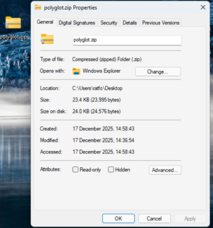Open the Digital Signatures tab
213x228 pixels.
pyautogui.click(x=77, y=23)
